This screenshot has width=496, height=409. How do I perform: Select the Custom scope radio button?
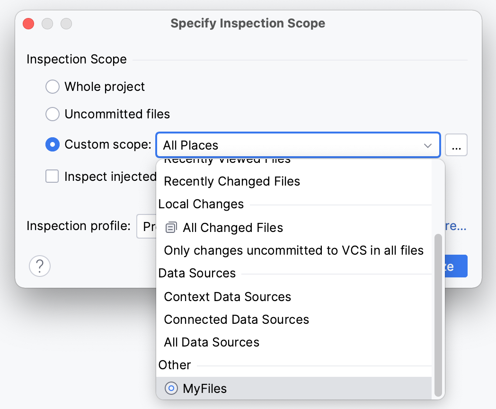(x=52, y=144)
